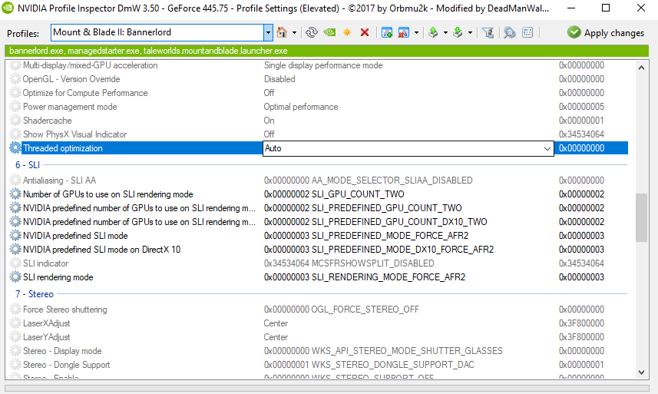The width and height of the screenshot is (658, 394).
Task: Restore profile to NVIDIA defaults (green logo)
Action: click(x=329, y=32)
